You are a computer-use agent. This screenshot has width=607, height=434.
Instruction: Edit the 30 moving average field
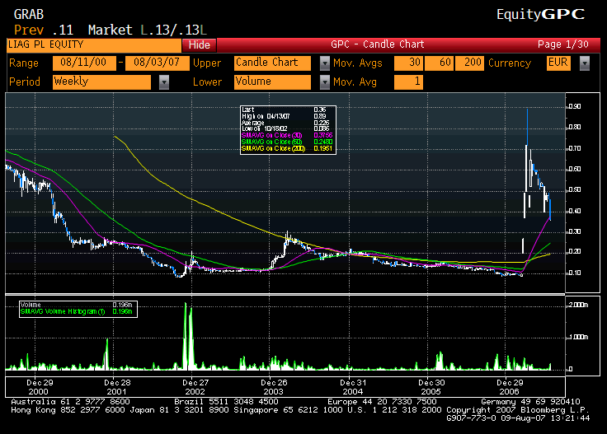(x=408, y=63)
